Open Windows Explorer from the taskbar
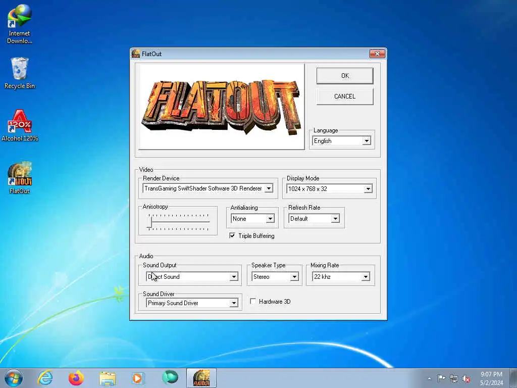Viewport: 517px width, 388px height. [108, 378]
